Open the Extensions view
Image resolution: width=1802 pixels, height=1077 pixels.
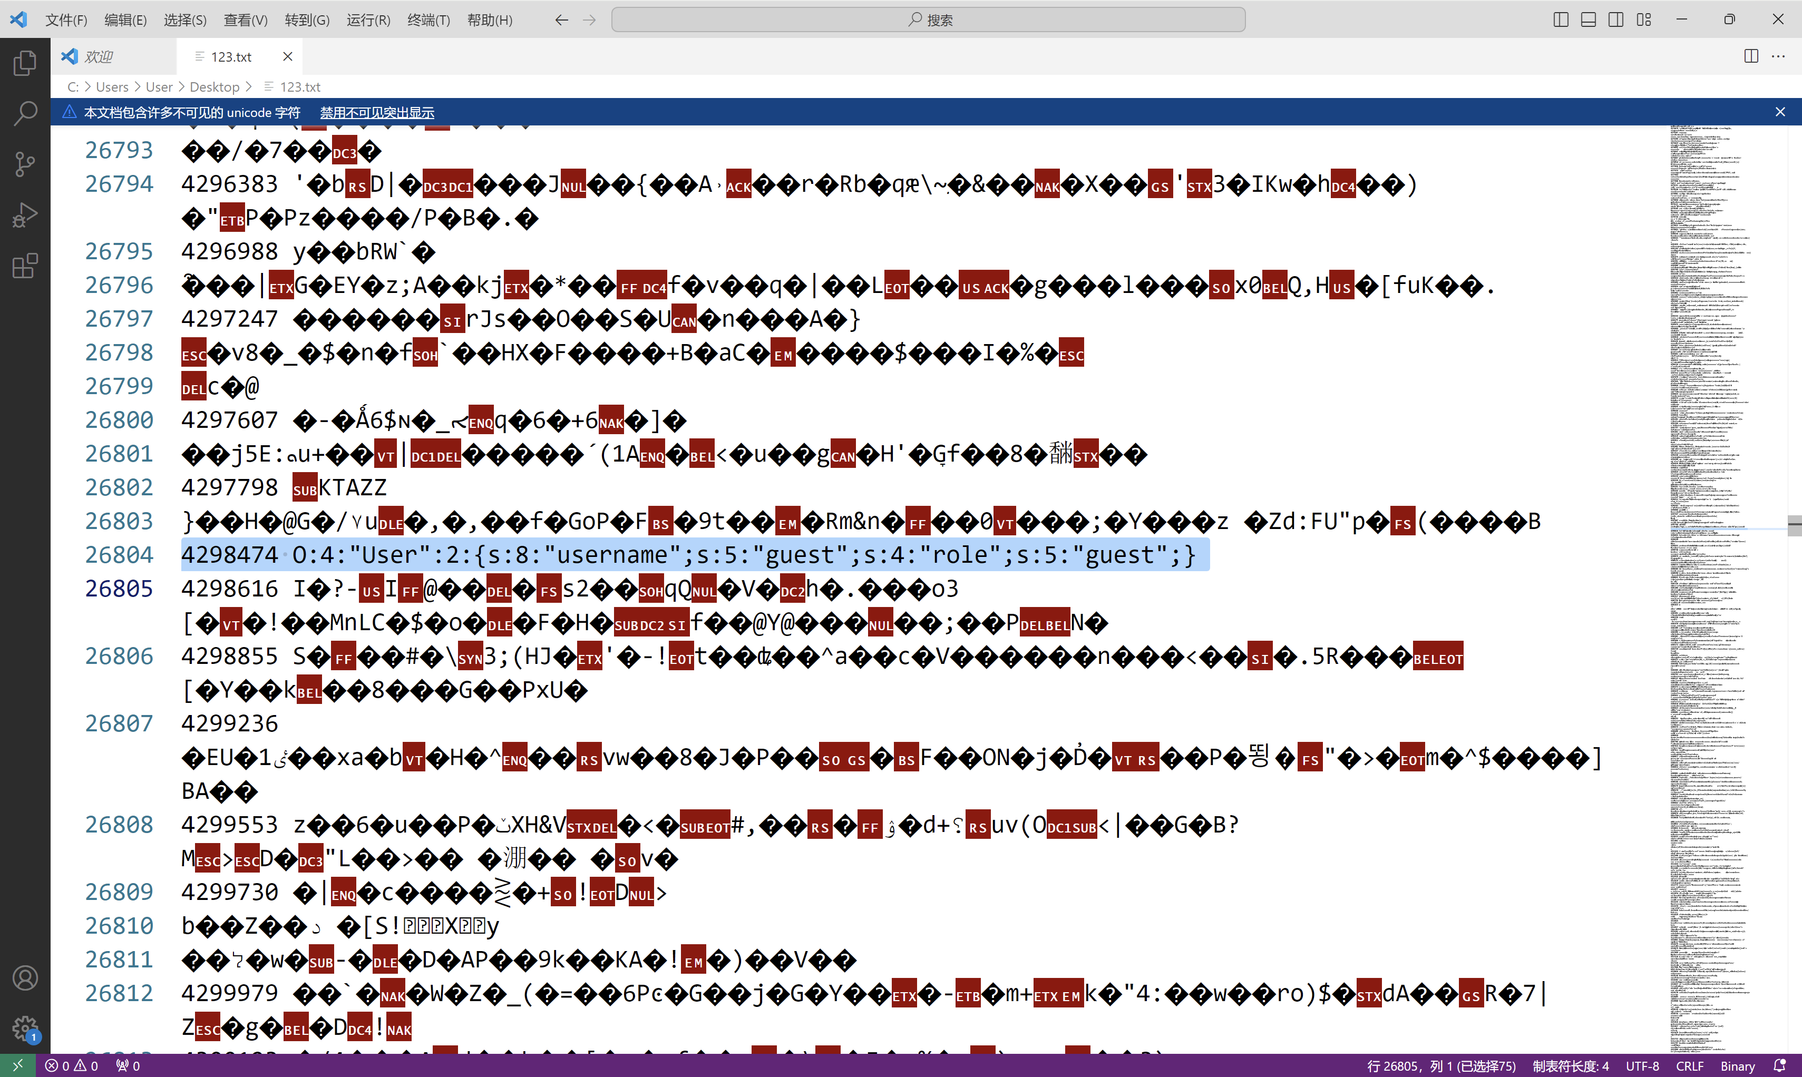pos(25,266)
